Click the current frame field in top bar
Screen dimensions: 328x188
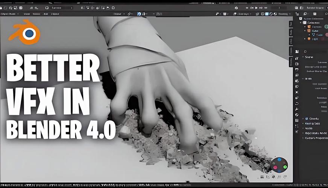[279, 8]
